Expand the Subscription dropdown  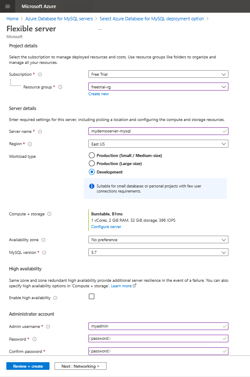pyautogui.click(x=158, y=74)
